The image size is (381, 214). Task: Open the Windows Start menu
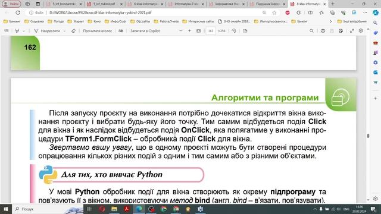6,209
